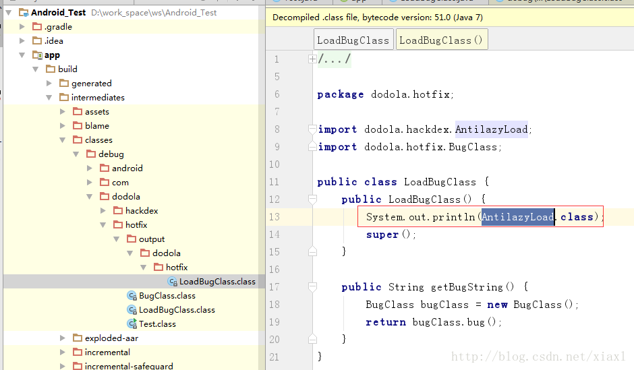The width and height of the screenshot is (634, 370).
Task: Collapse the intermediates folder arrow
Action: tap(49, 97)
